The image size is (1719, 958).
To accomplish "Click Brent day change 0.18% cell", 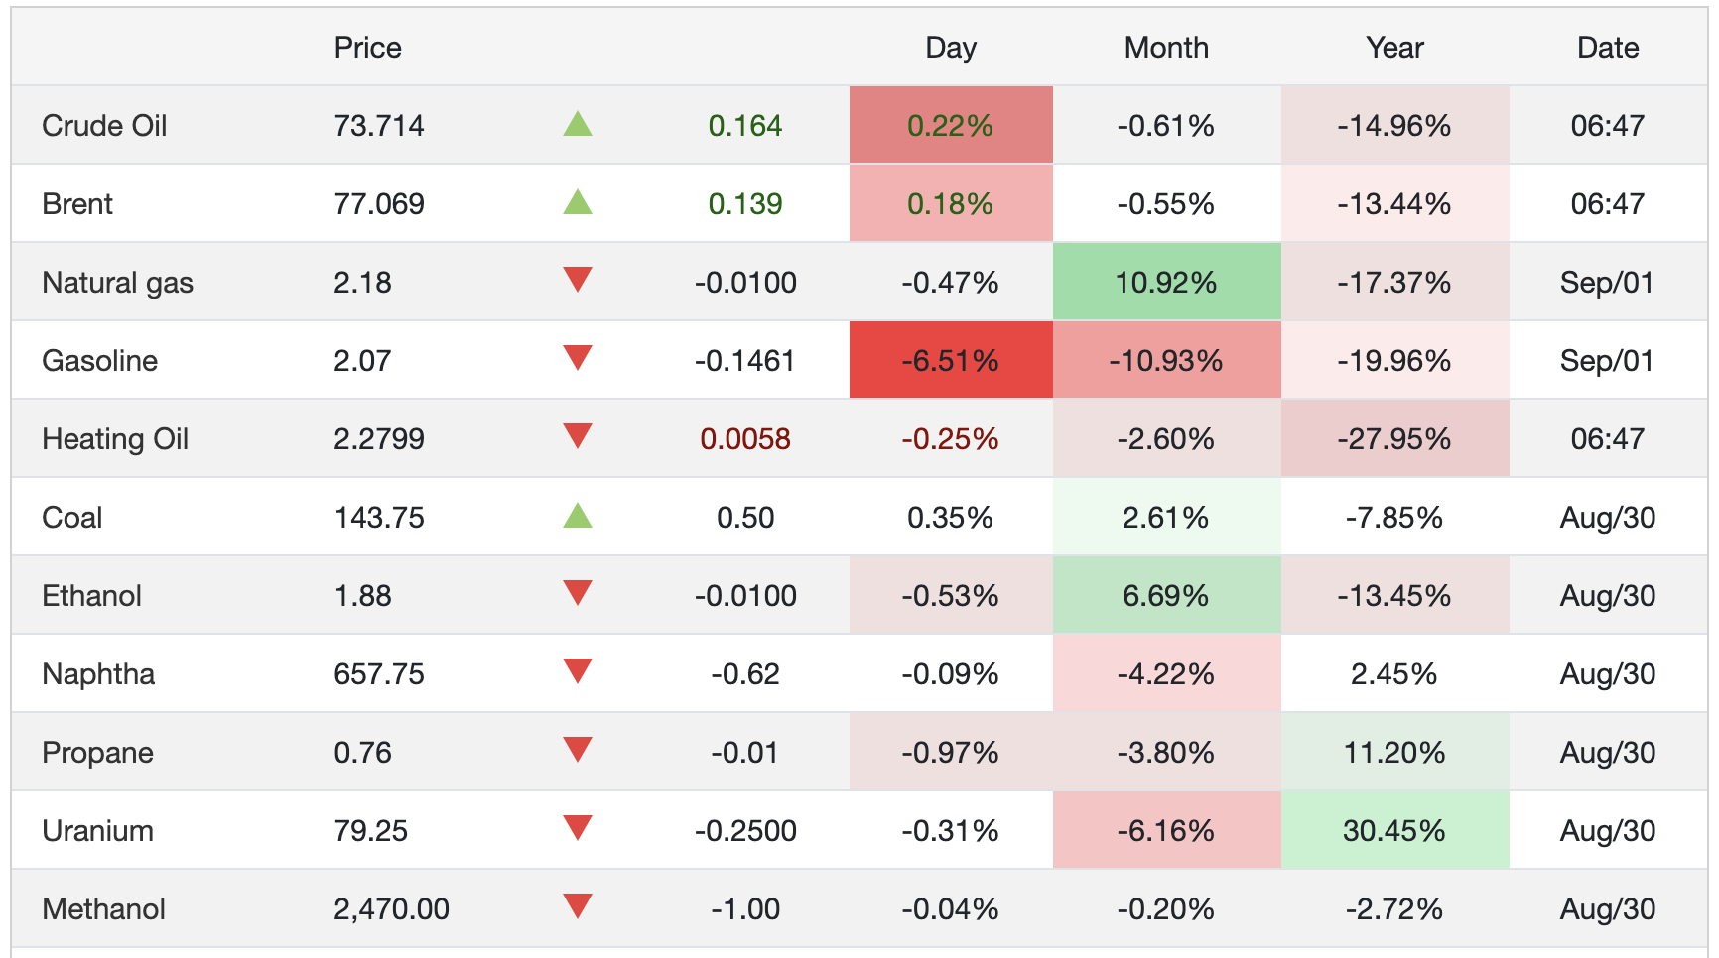I will point(951,203).
